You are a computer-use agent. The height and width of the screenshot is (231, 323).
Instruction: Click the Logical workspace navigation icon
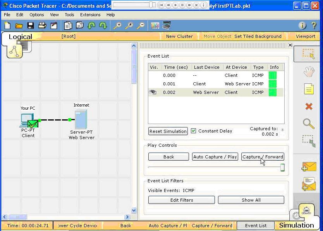pyautogui.click(x=14, y=51)
